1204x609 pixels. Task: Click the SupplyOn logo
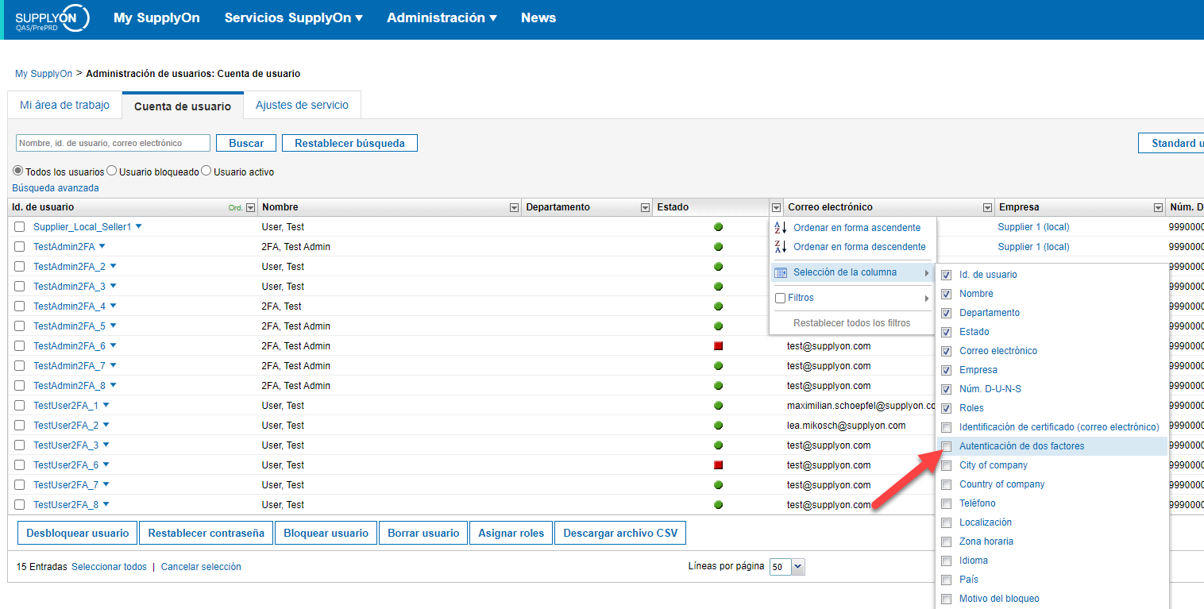52,17
